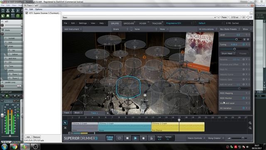
Task: Click the Reaper transport play button
Action: click(x=7, y=96)
